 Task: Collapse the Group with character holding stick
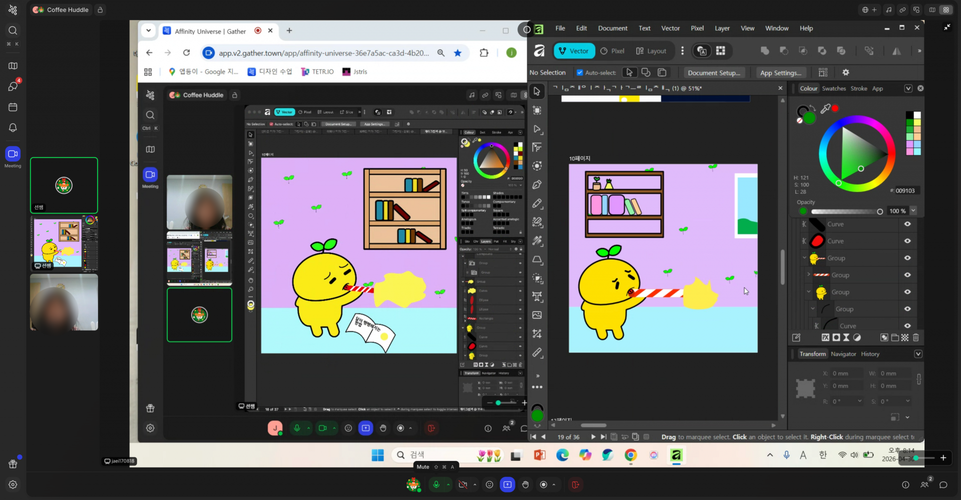[804, 258]
